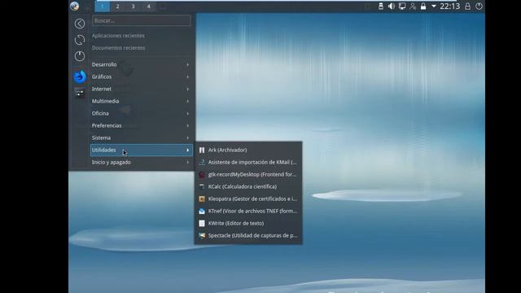Image resolution: width=521 pixels, height=293 pixels.
Task: Expand the Inicio y apagado arrow
Action: tap(188, 162)
